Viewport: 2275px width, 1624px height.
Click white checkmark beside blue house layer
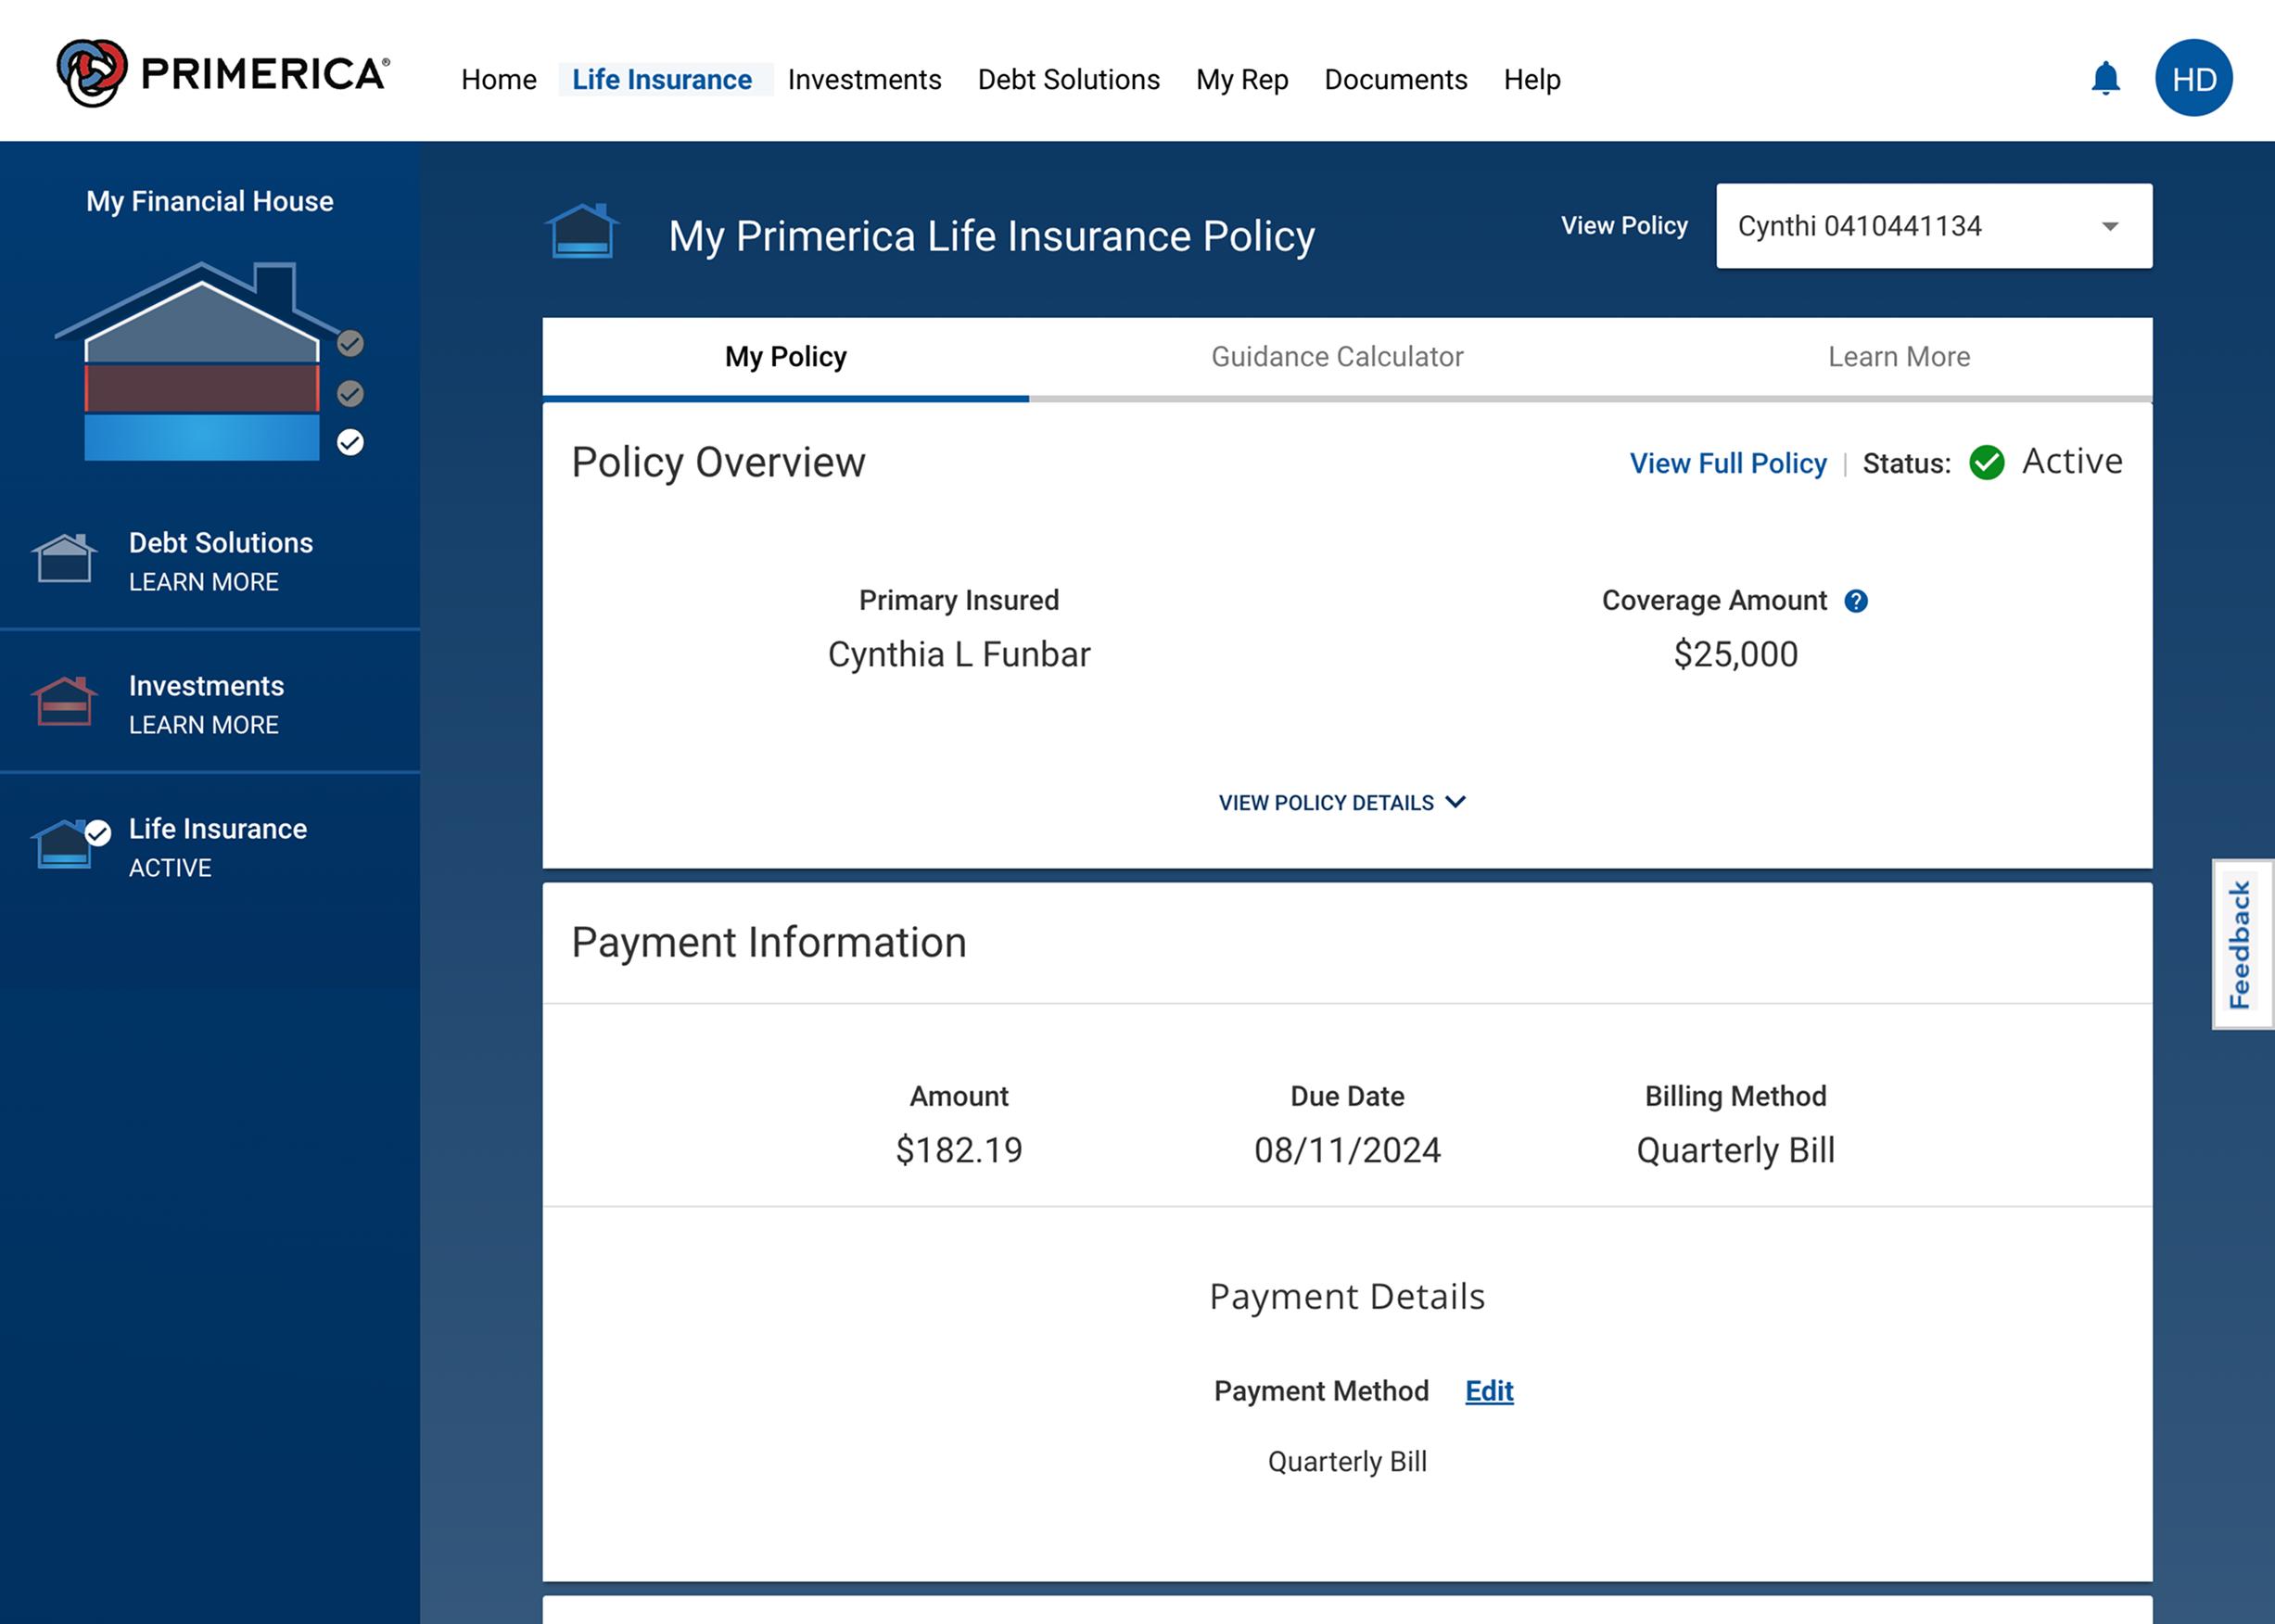pos(350,442)
